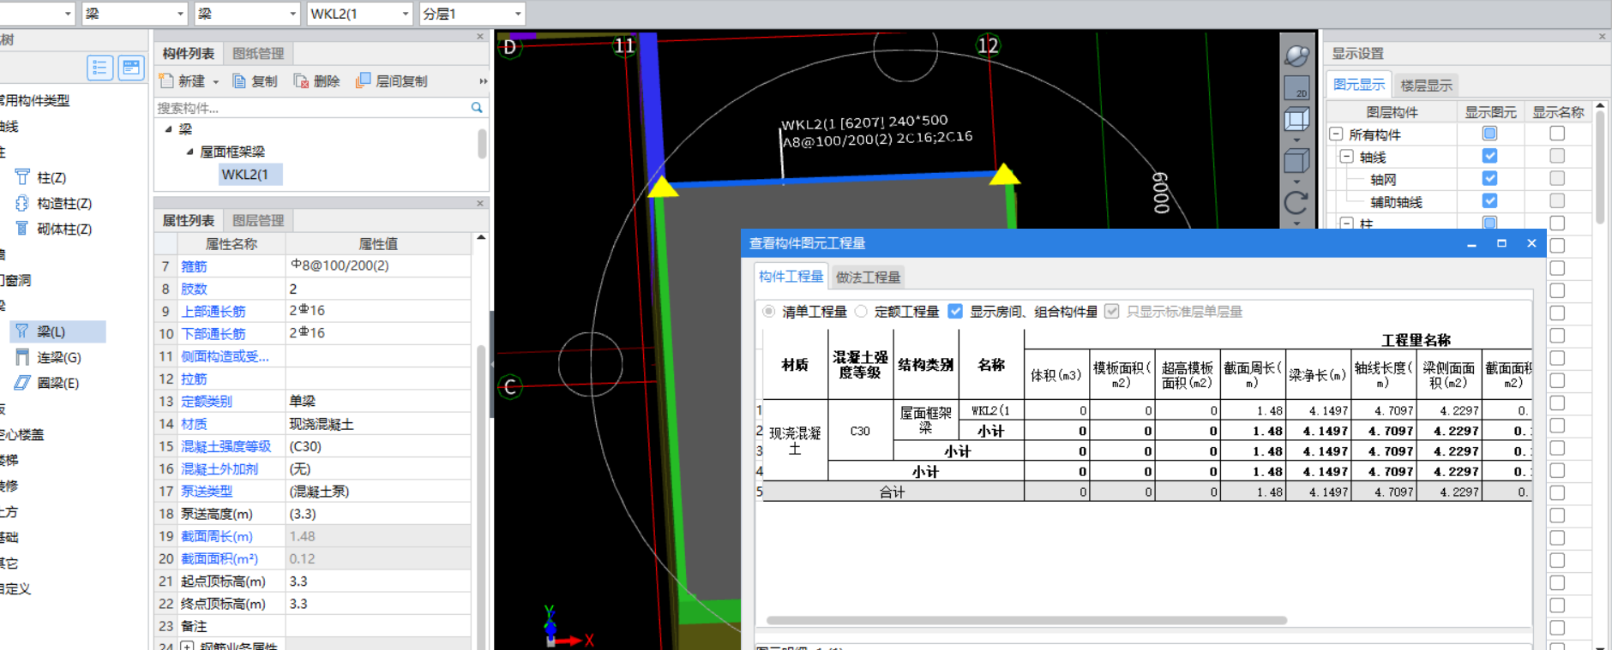1612x650 pixels.
Task: Collapse the 梁 tree node
Action: point(169,129)
